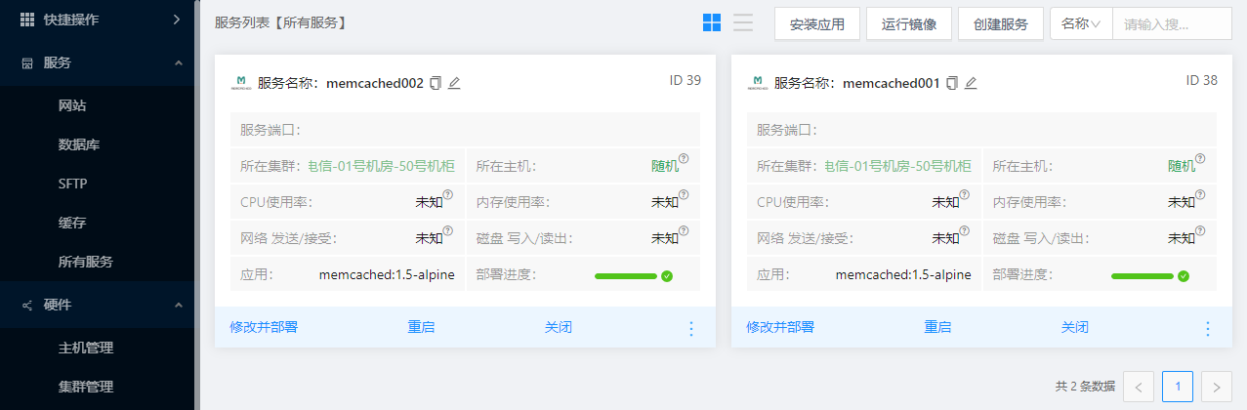Image resolution: width=1247 pixels, height=410 pixels.
Task: Click memcached001 deployment progress bar
Action: pyautogui.click(x=1143, y=275)
